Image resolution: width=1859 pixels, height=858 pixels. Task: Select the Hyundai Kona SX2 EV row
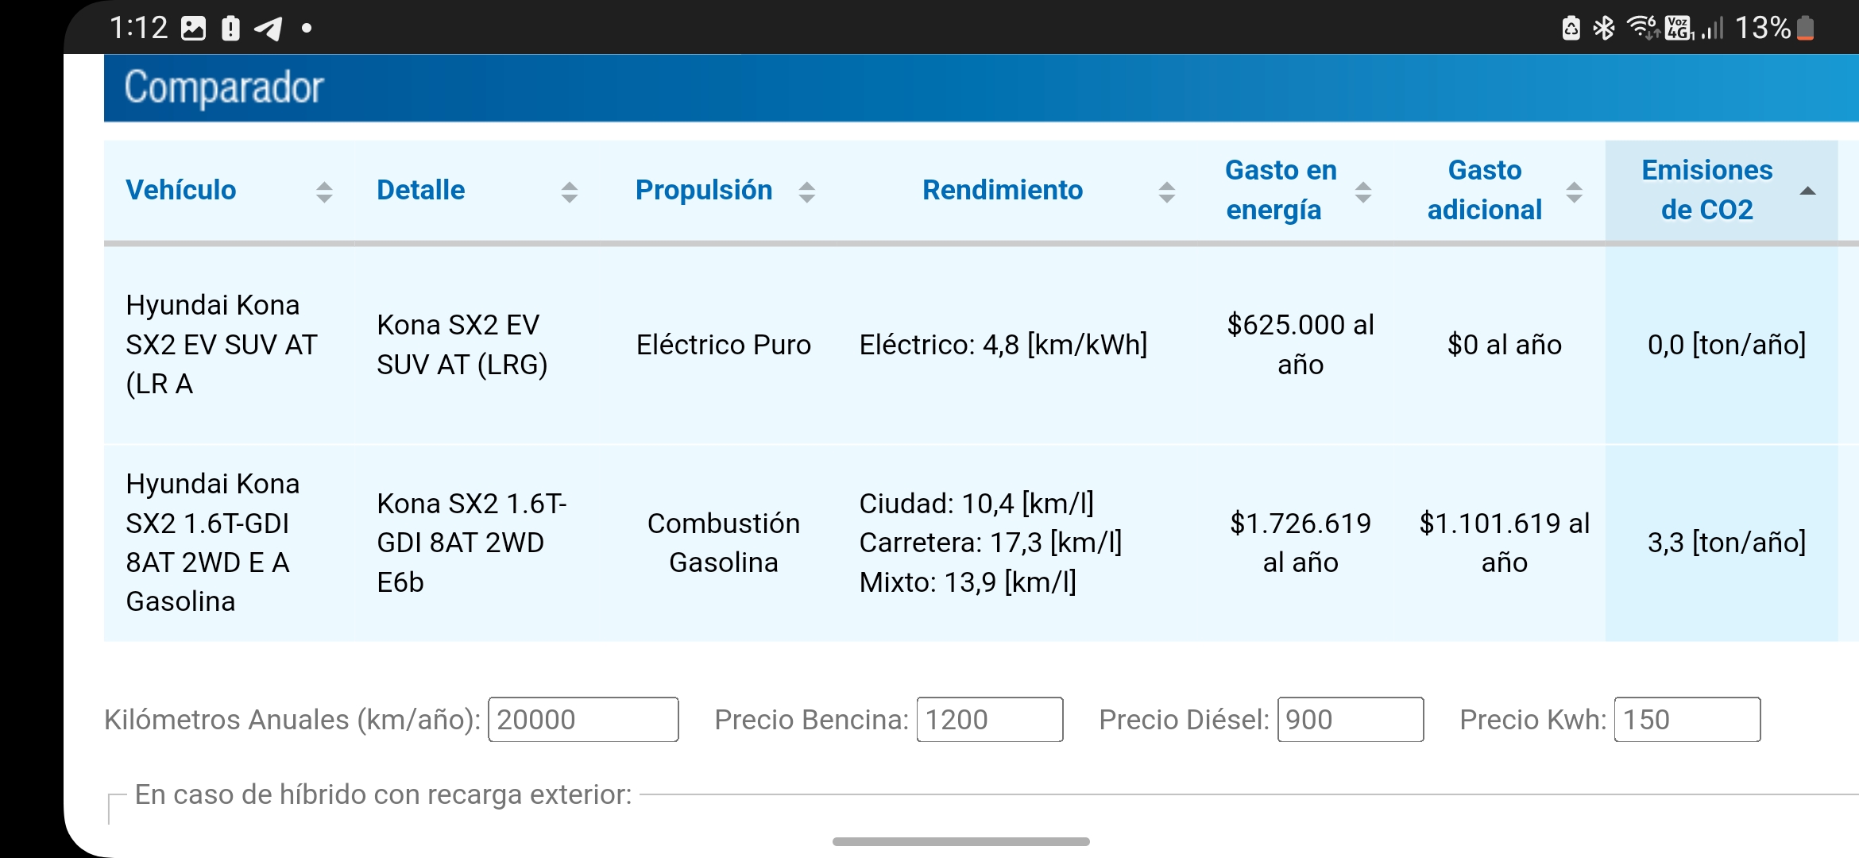coord(971,345)
